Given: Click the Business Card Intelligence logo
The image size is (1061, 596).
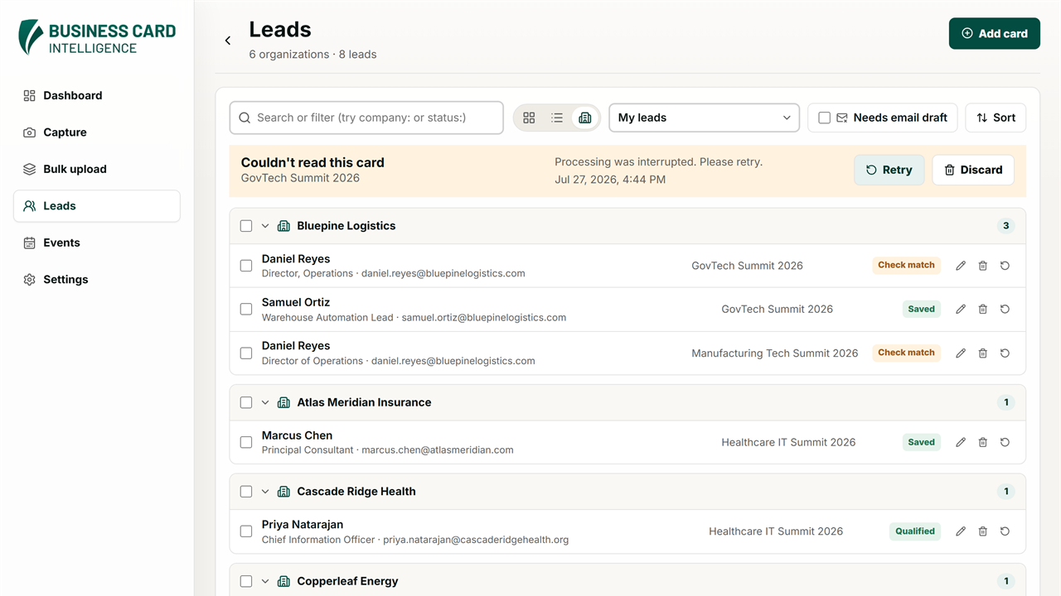Looking at the screenshot, I should coord(97,38).
